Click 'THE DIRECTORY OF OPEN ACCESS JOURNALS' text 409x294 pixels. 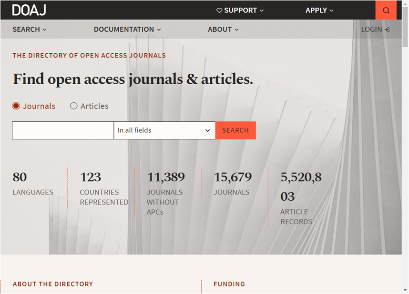click(x=89, y=56)
